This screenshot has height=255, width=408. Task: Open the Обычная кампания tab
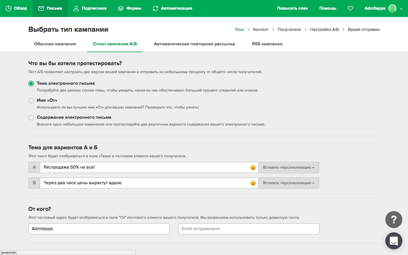coord(55,44)
